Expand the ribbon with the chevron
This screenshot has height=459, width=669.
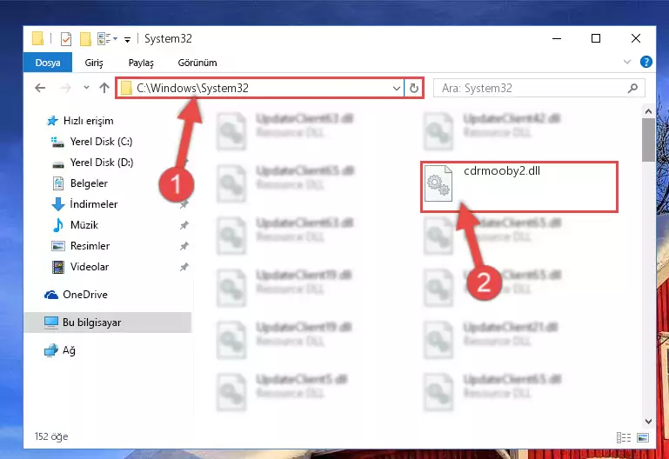(626, 63)
